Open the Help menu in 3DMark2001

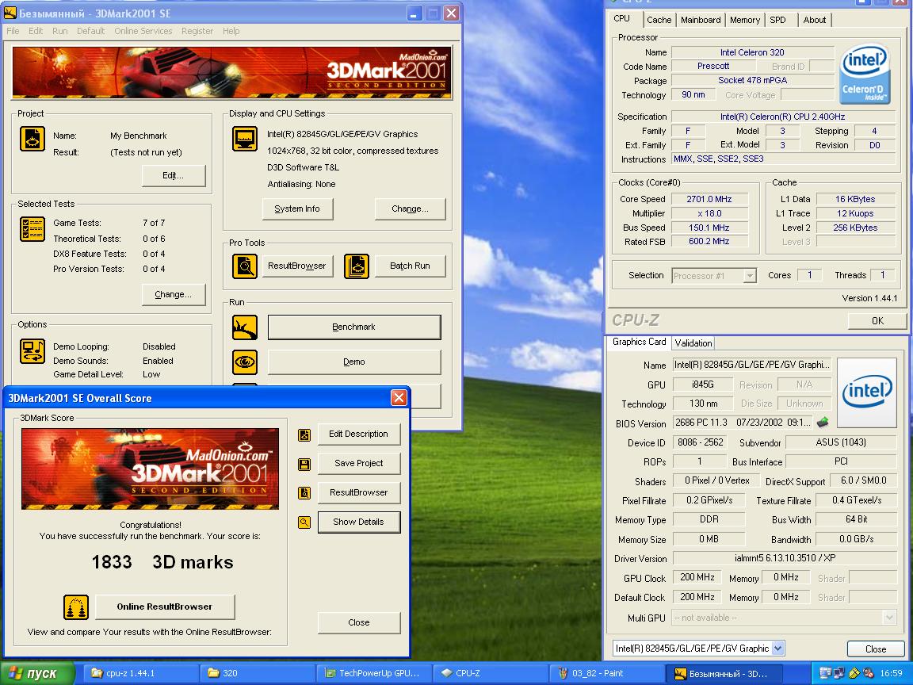pos(231,31)
